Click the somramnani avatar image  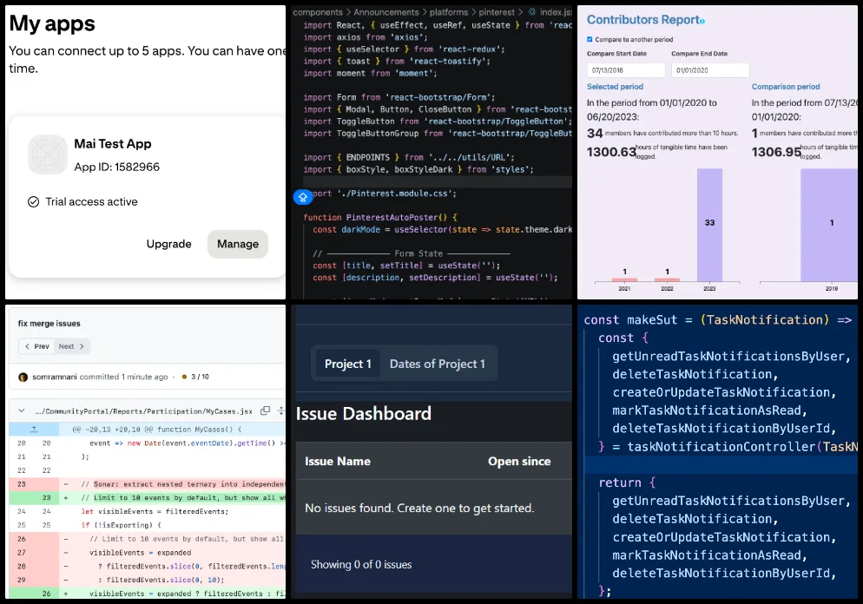[23, 377]
